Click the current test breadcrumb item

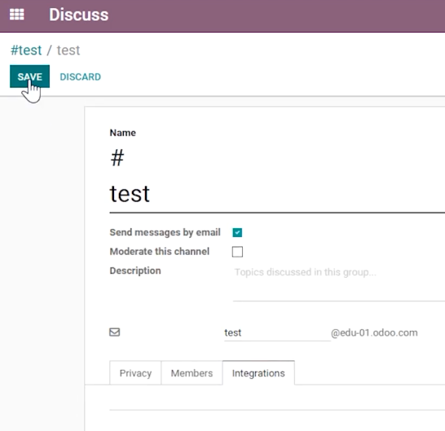pyautogui.click(x=68, y=51)
